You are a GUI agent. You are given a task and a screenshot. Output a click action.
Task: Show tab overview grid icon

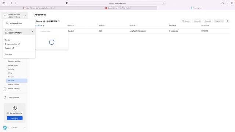point(232,3)
